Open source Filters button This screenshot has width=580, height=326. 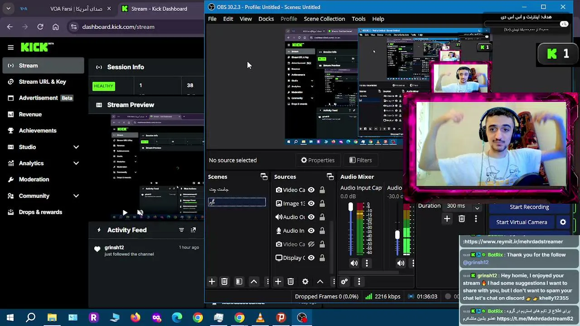coord(361,160)
